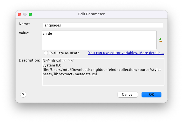Click the insert editor variables icon
Image resolution: width=183 pixels, height=123 pixels.
coord(160,40)
